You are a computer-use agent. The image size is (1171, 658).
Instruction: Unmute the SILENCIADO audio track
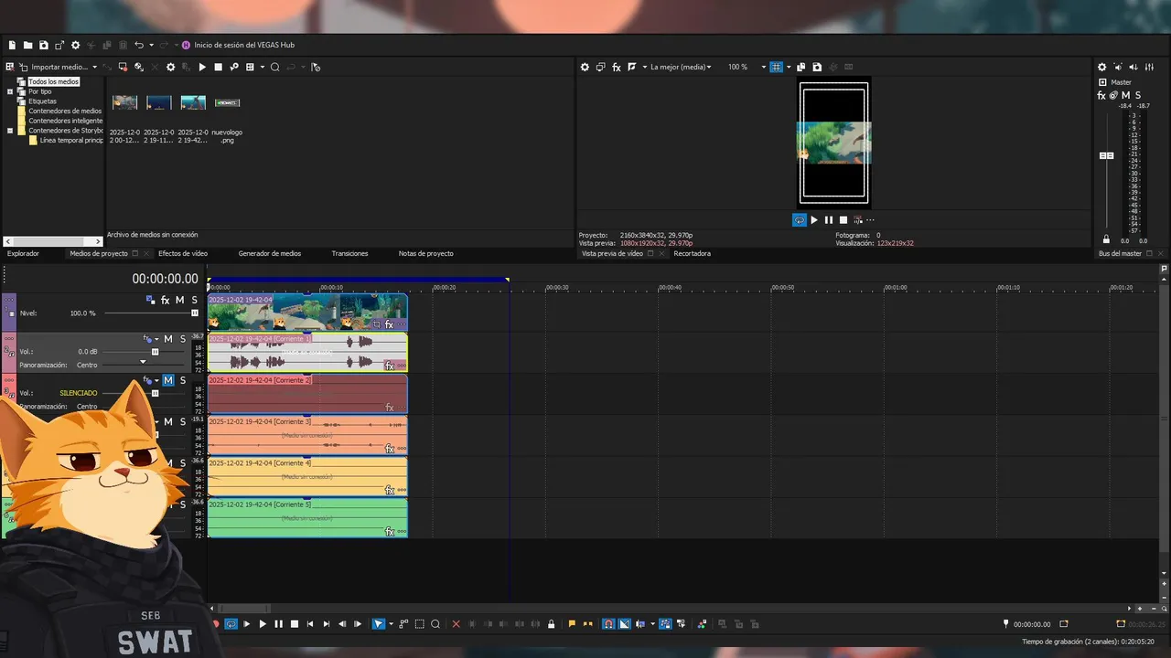168,380
